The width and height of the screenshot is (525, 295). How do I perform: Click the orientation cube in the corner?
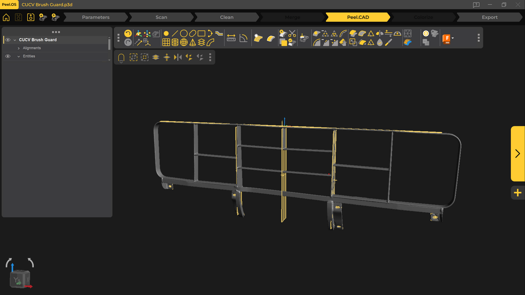point(20,279)
